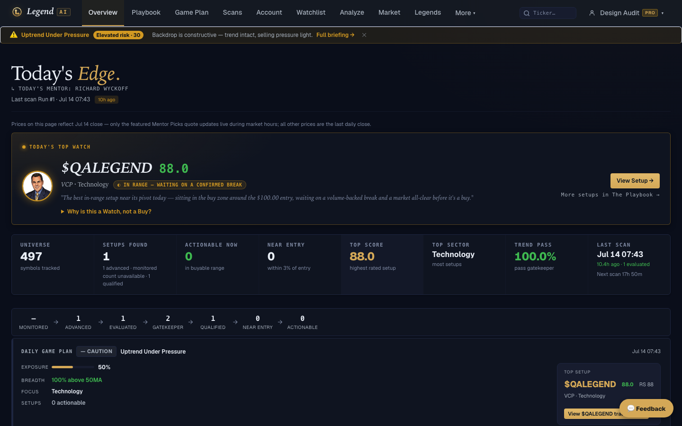Click the Richard Wyckoff mentor avatar

tap(37, 186)
